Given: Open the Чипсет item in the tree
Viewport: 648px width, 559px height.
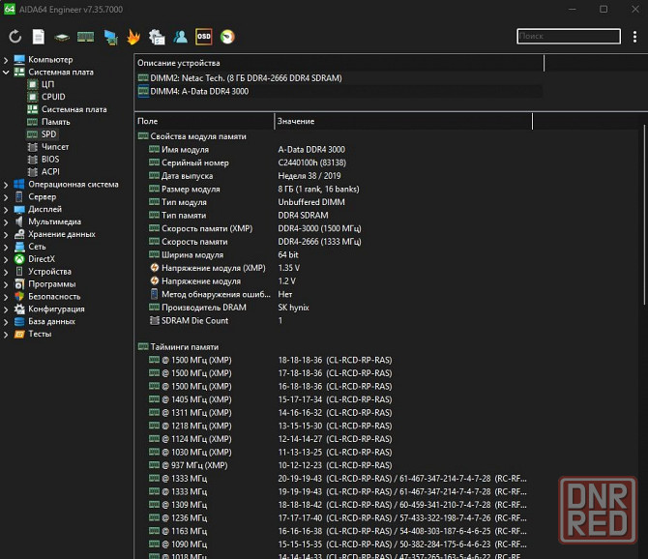Looking at the screenshot, I should coord(54,147).
